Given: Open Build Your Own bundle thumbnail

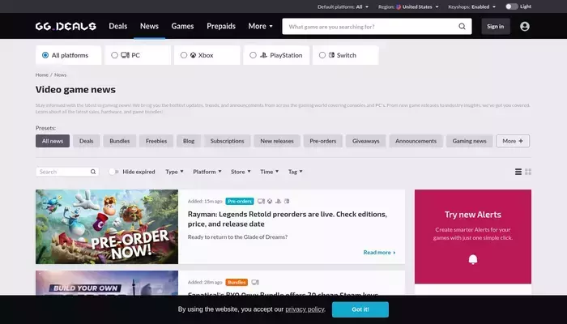Looking at the screenshot, I should pyautogui.click(x=107, y=283).
